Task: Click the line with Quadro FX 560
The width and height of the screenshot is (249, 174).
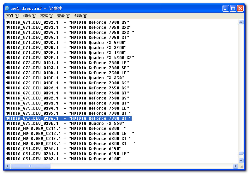Action: 65,123
